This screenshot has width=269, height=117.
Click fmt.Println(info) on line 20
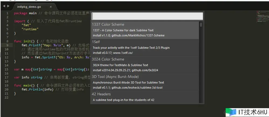(x=38, y=89)
